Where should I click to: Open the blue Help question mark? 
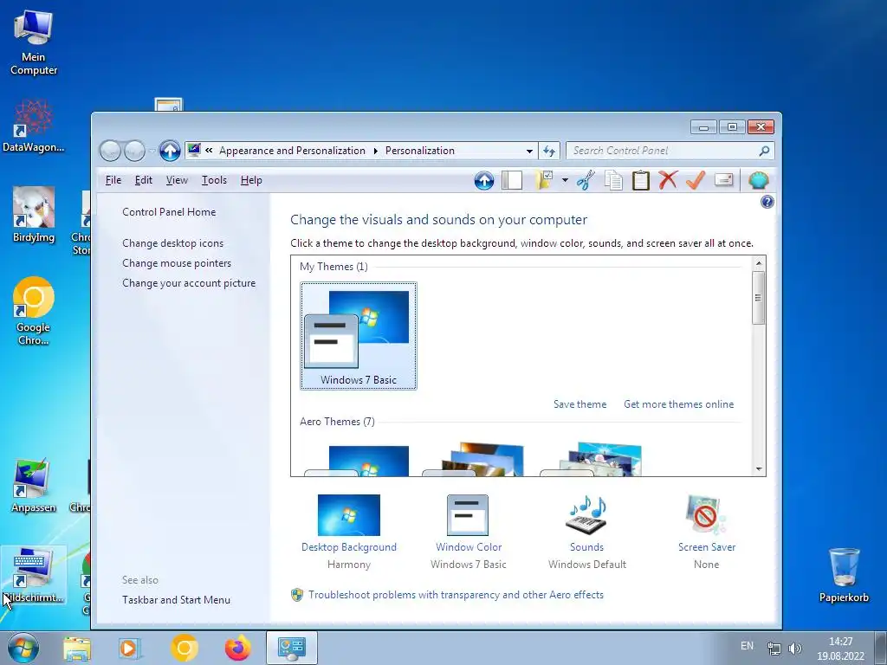pos(767,202)
